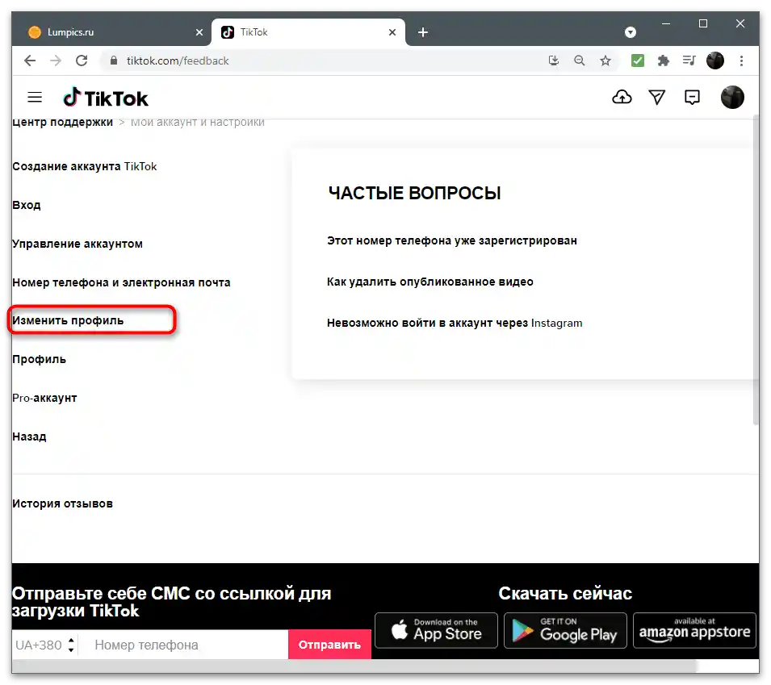Image resolution: width=771 pixels, height=685 pixels.
Task: Open the UA+380 country code selector
Action: (x=44, y=645)
